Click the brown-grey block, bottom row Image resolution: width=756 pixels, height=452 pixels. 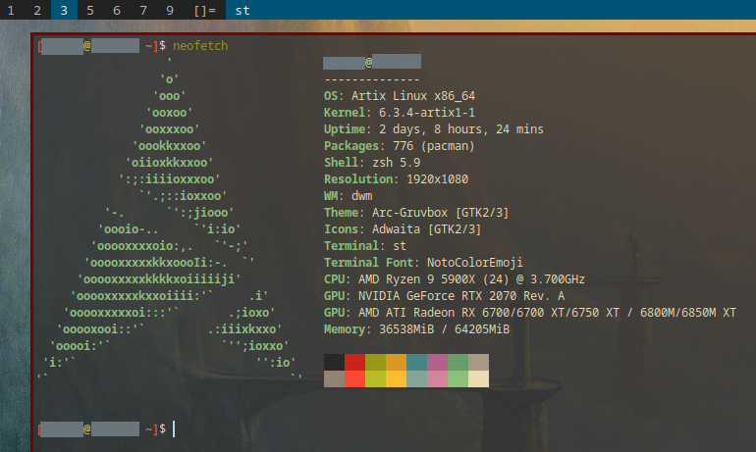pyautogui.click(x=334, y=378)
